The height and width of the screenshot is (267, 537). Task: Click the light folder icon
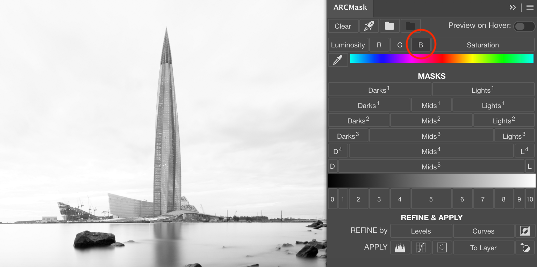(x=389, y=26)
